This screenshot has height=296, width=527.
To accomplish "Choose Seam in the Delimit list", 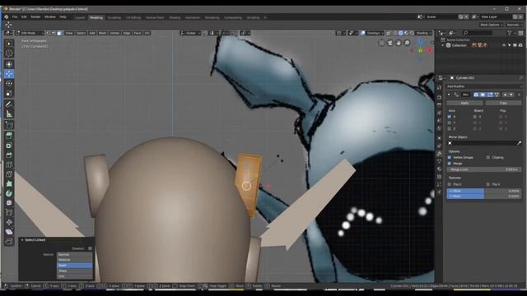I will pyautogui.click(x=75, y=265).
